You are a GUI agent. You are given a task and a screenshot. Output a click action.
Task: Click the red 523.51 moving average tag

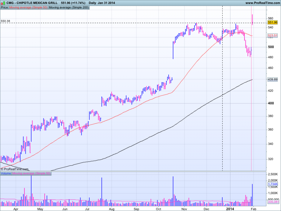[x=272, y=36]
